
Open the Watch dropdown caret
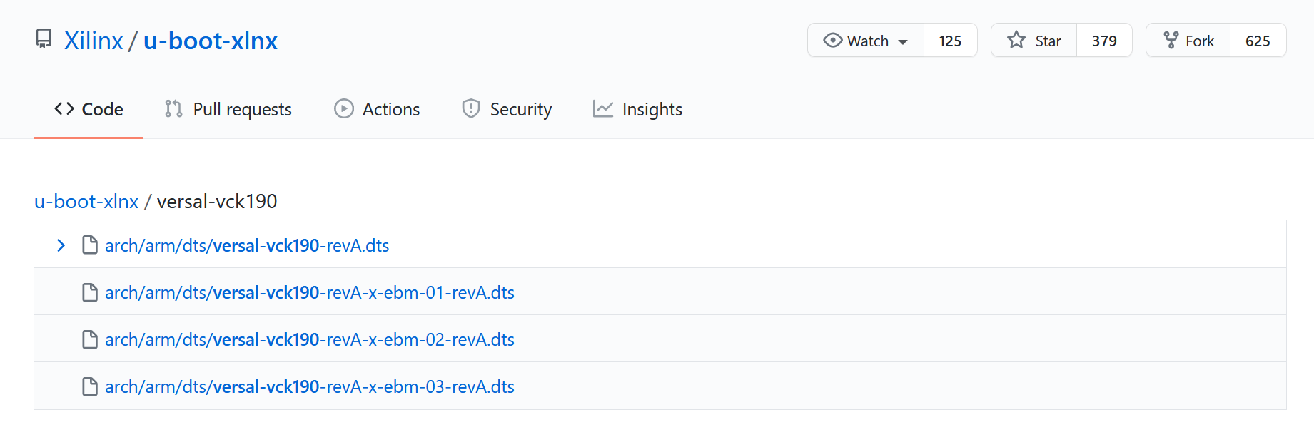[903, 42]
